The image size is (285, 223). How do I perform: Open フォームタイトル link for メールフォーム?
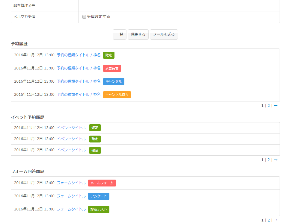pyautogui.click(x=71, y=183)
